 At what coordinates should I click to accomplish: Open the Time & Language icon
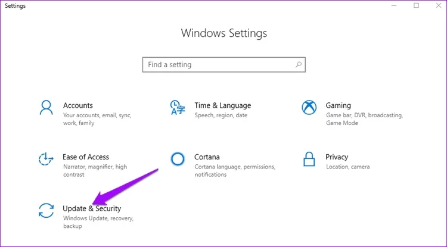point(177,107)
